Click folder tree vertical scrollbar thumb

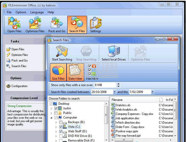click(106, 115)
